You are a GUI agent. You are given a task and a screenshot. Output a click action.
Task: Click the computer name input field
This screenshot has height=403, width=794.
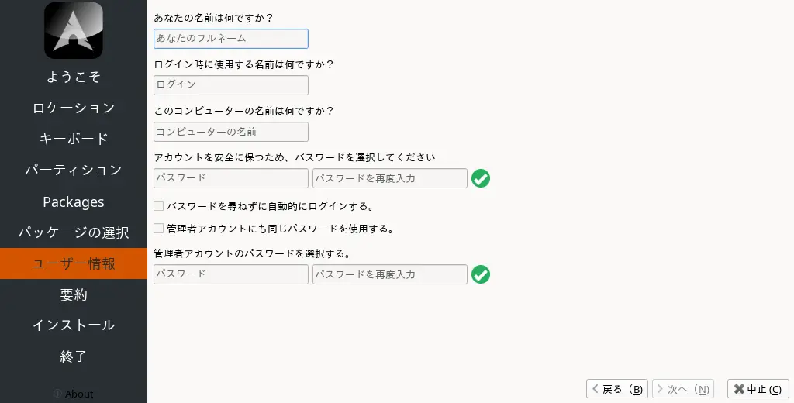pyautogui.click(x=231, y=132)
